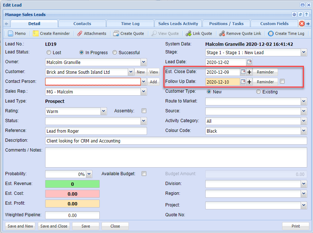The image size is (313, 233).
Task: Open Create Time Log clock icon
Action: (271, 33)
